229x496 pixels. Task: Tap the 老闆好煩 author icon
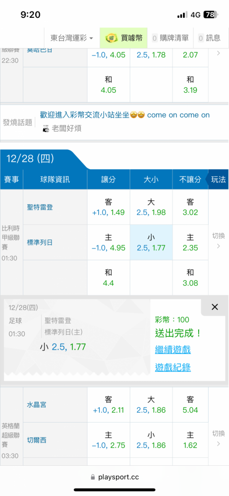point(46,129)
